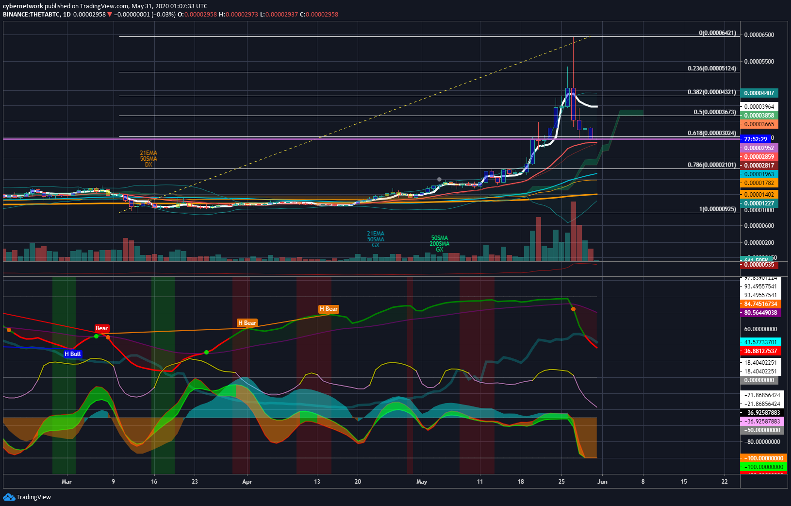This screenshot has width=791, height=506.
Task: Select the Fibonacci 0.786(0.00002101) level label
Action: 712,165
